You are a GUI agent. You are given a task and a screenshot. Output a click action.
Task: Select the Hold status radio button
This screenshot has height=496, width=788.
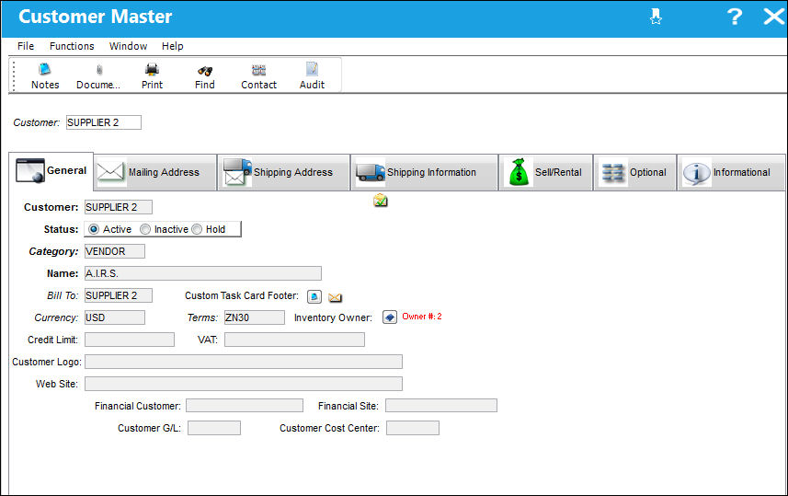[x=197, y=229]
